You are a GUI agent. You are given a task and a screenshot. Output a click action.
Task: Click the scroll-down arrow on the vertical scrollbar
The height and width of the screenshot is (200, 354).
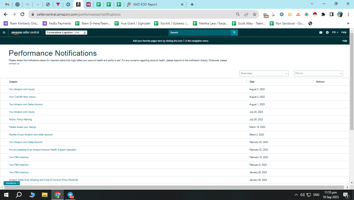click(x=352, y=183)
